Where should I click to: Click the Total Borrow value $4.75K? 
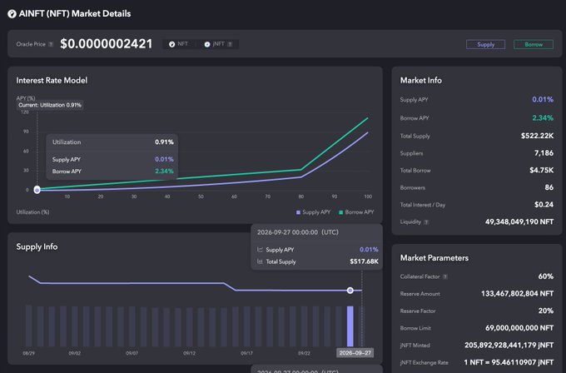click(542, 170)
